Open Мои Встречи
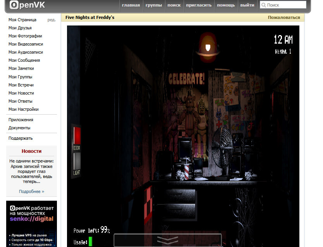The image size is (323, 247). [21, 85]
